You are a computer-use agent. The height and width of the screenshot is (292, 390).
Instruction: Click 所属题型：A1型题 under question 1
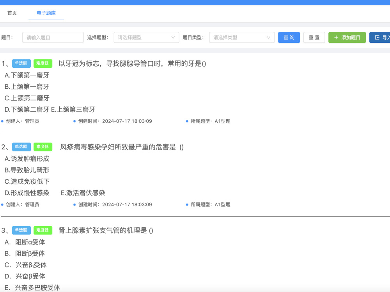coord(211,121)
